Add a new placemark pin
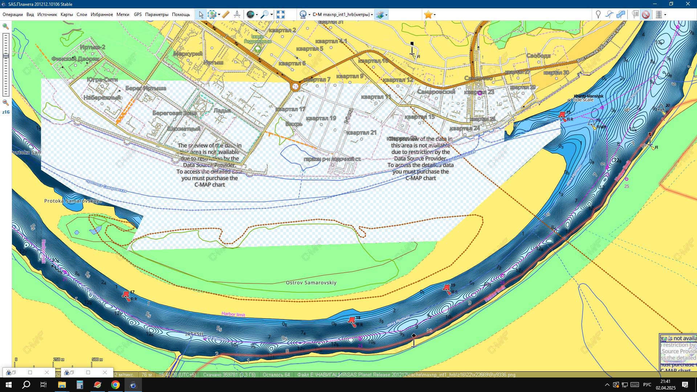 pyautogui.click(x=598, y=15)
